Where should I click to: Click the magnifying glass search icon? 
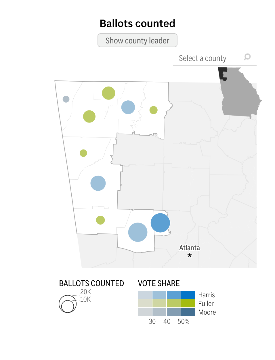click(247, 57)
